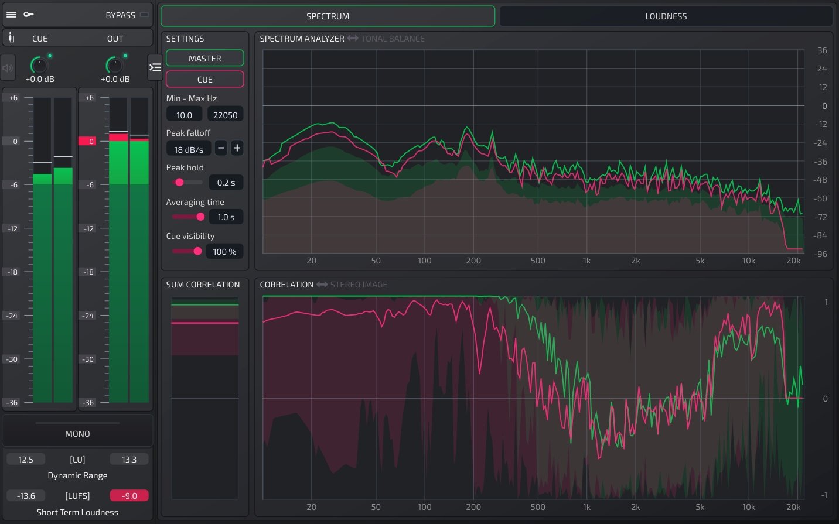
Task: Click the Peak hold value 0.2 s
Action: [x=226, y=183]
